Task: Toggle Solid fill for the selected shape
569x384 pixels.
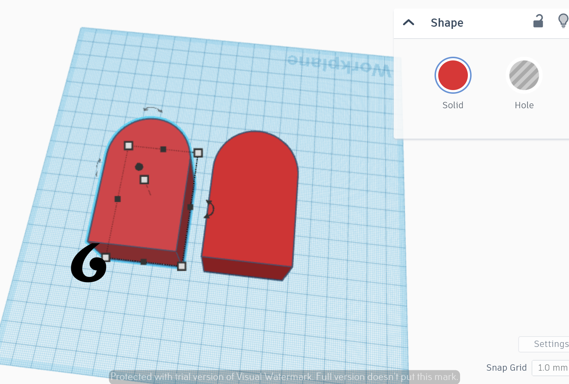Action: [453, 75]
